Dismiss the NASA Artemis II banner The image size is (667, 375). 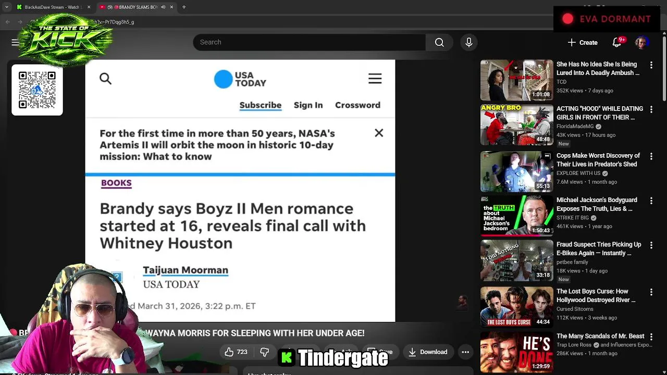(379, 133)
